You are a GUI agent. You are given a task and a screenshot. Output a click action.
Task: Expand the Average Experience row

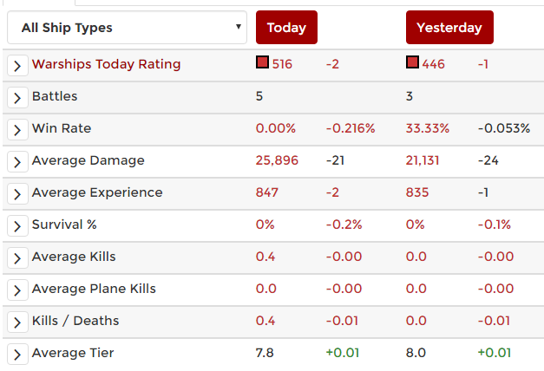pos(16,193)
